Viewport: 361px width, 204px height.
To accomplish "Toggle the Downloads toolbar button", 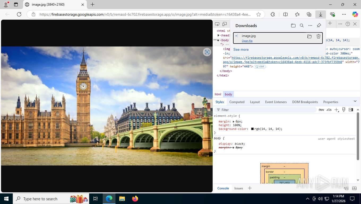I will click(x=321, y=14).
